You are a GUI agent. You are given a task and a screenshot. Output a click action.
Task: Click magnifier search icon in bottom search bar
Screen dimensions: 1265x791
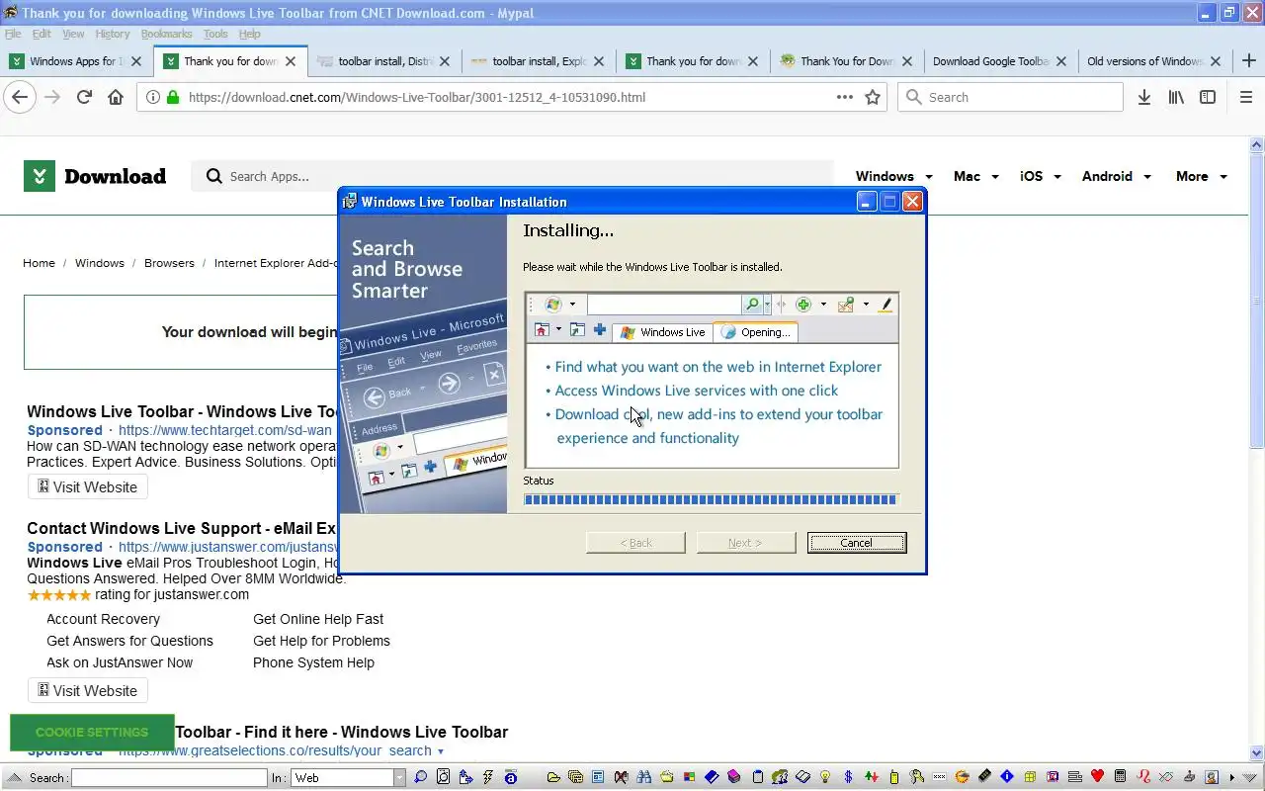[x=420, y=777]
